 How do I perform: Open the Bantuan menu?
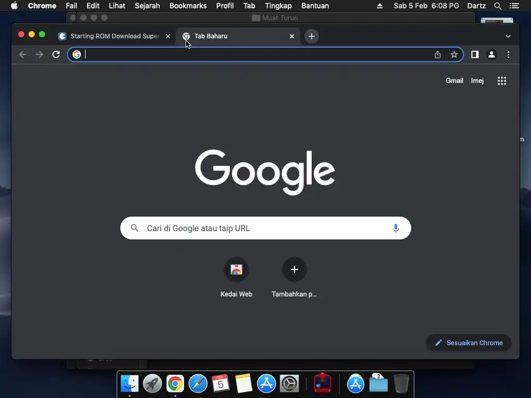[315, 6]
